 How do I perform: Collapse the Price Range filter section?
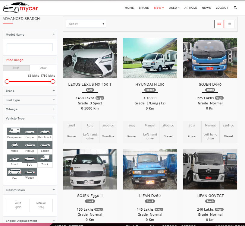[x=30, y=60]
